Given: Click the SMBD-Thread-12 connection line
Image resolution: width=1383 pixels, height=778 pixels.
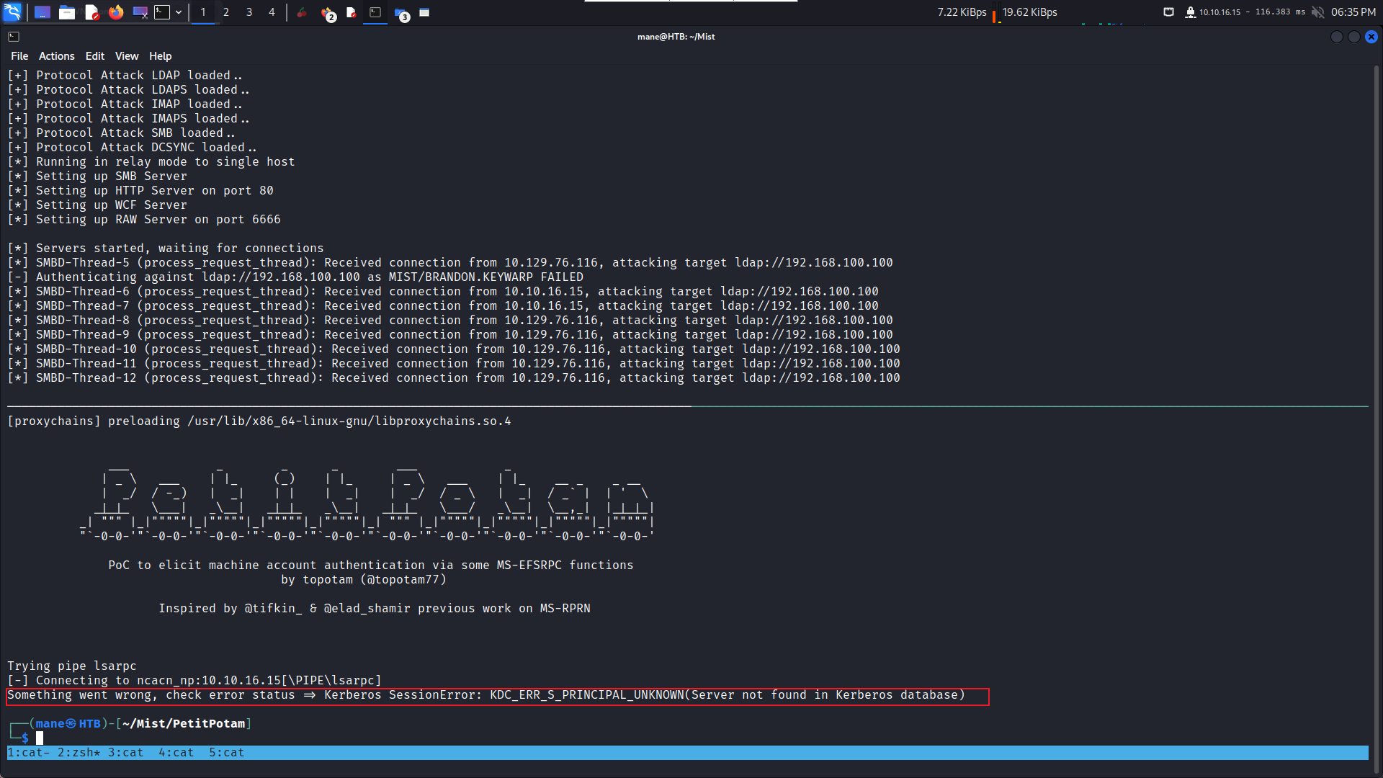Looking at the screenshot, I should 454,378.
